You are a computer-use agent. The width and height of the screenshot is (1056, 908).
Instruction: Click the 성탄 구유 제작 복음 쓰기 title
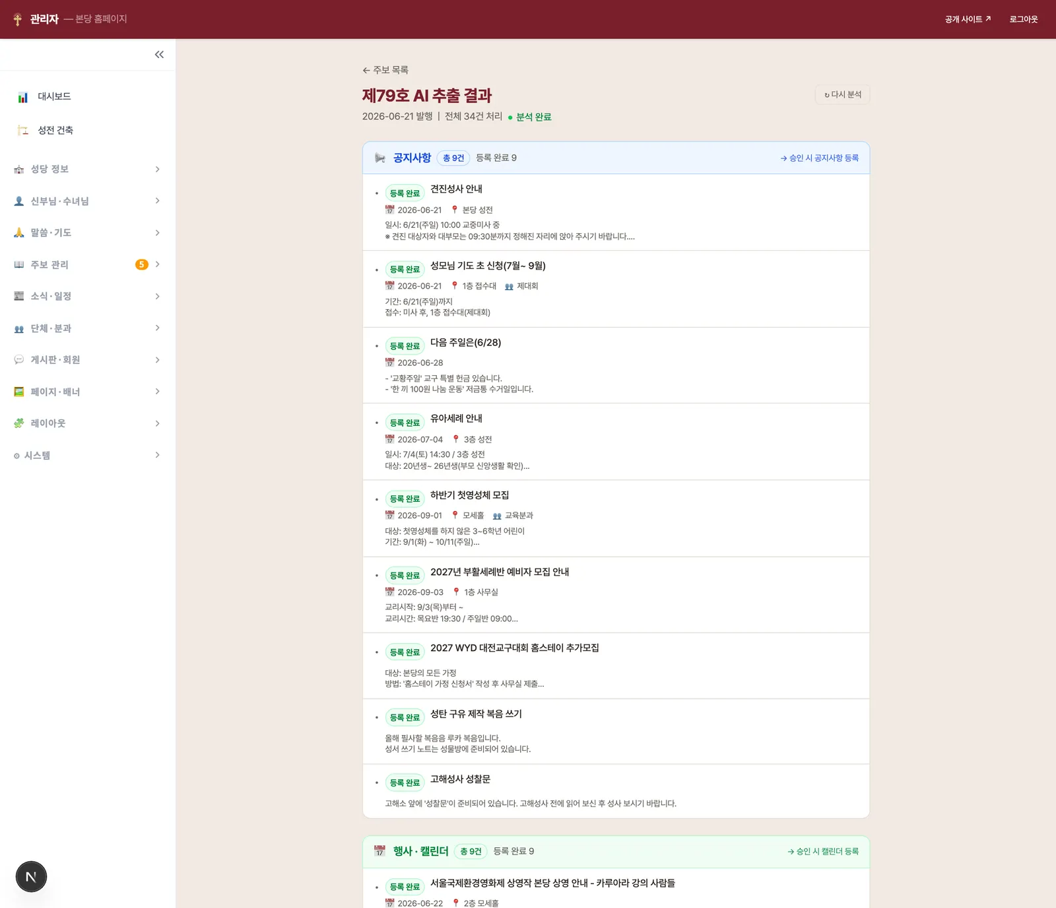pyautogui.click(x=476, y=714)
